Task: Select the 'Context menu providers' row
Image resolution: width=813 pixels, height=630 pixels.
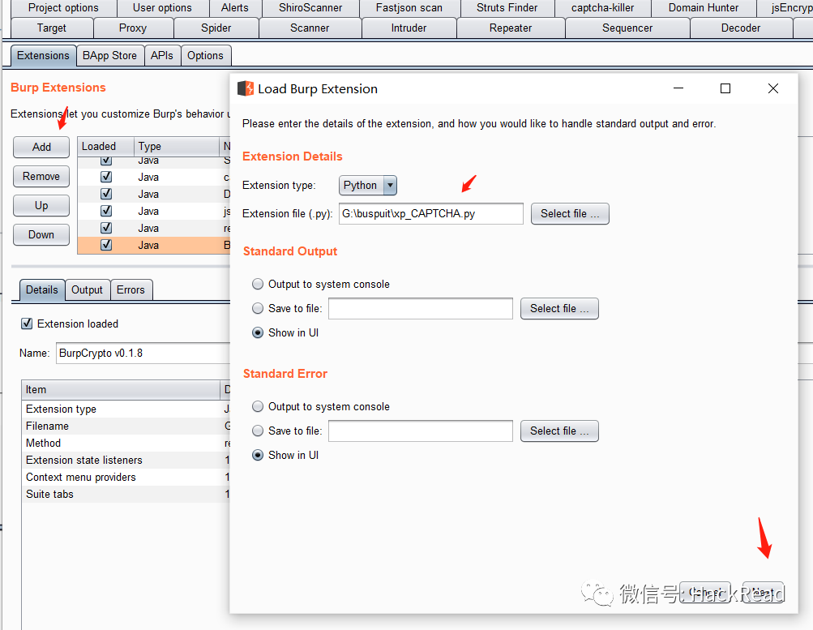Action: [126, 478]
